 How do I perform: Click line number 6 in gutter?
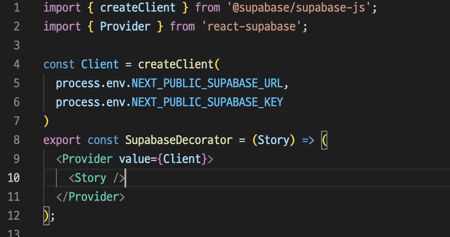click(17, 102)
